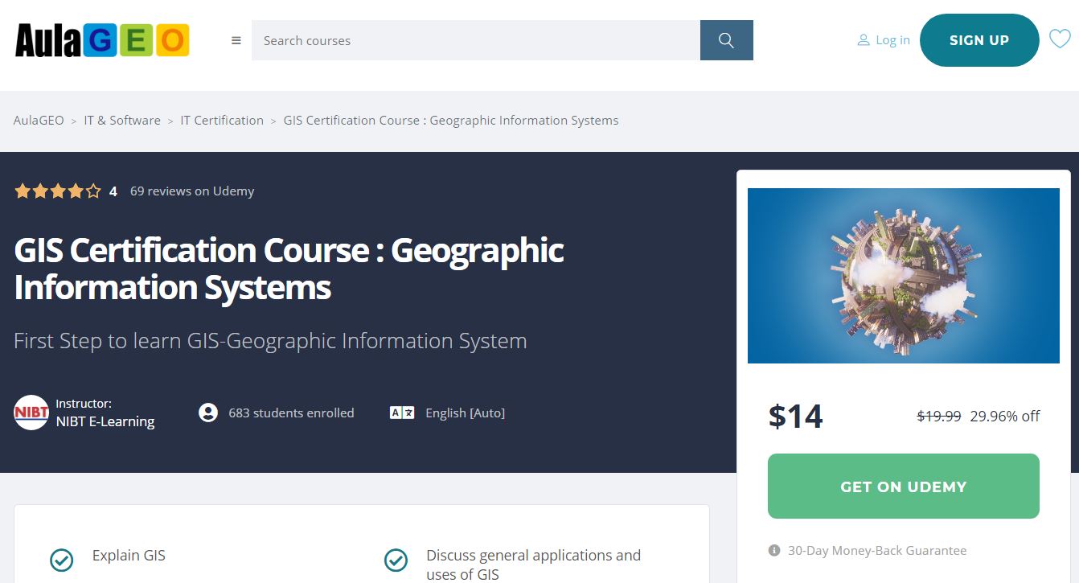Click the rating number 4

113,191
